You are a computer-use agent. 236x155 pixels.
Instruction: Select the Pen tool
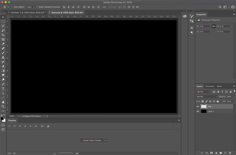(3, 84)
